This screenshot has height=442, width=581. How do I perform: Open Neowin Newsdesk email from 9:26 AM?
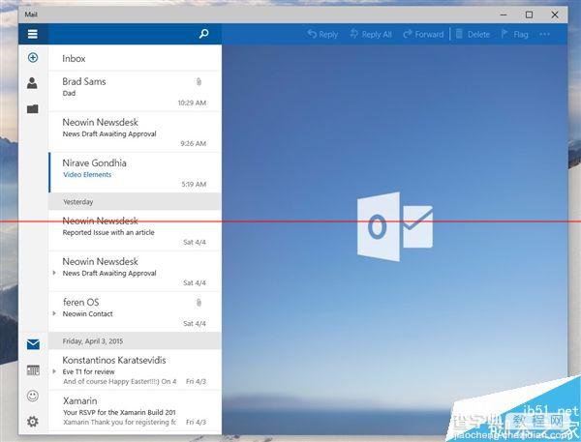click(135, 133)
